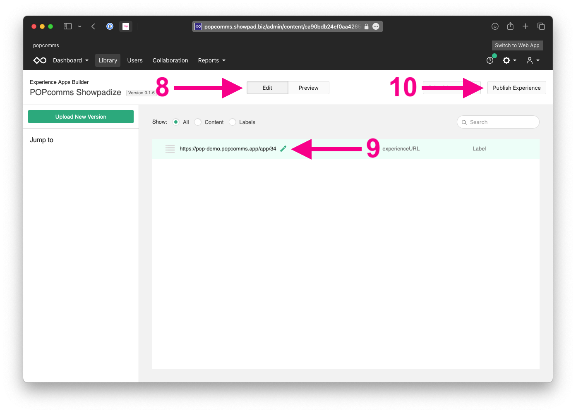This screenshot has width=576, height=413.
Task: Click the Publish Experience button
Action: (x=516, y=88)
